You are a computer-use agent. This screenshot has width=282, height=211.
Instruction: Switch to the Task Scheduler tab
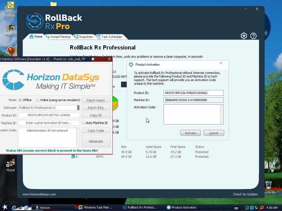pyautogui.click(x=109, y=37)
